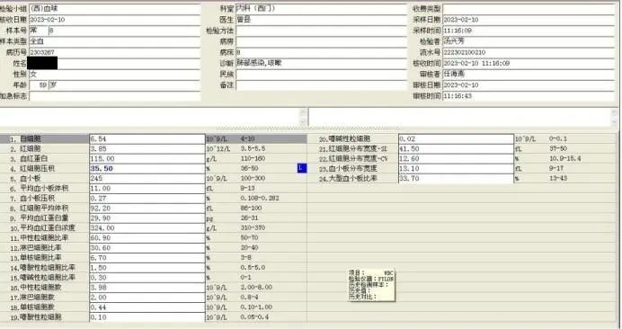Select the 红细胞分布宽度-SD value 41.50
The width and height of the screenshot is (622, 329).
point(456,149)
